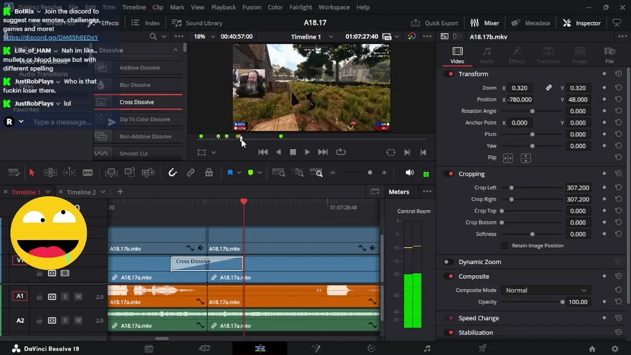
Task: Collapse the Dissolve transitions group
Action: coord(175,50)
